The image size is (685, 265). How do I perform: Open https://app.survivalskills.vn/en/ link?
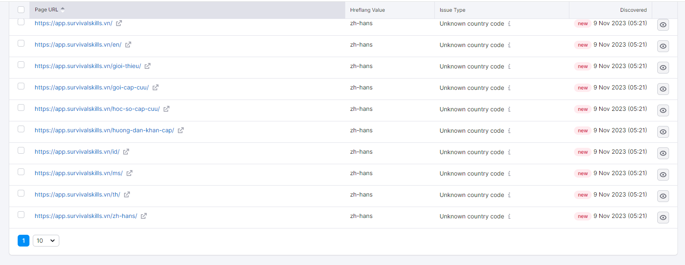(x=78, y=45)
